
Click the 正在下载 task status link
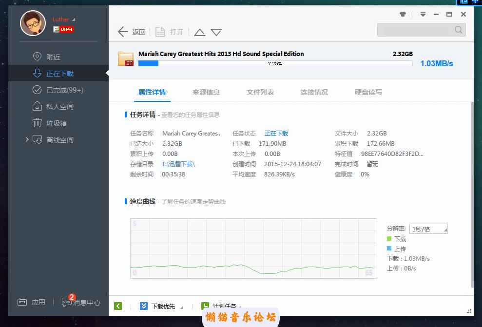click(x=276, y=133)
